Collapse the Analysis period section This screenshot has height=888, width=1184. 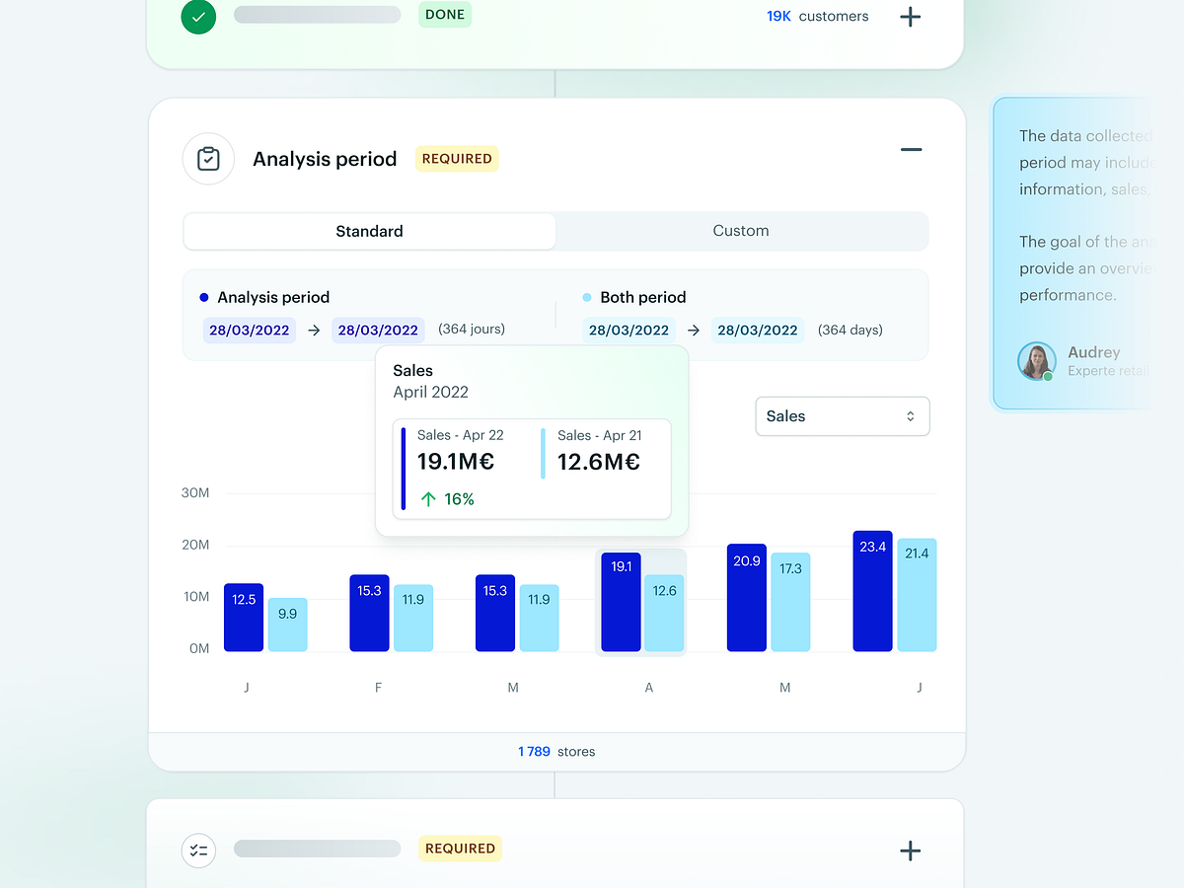[911, 150]
